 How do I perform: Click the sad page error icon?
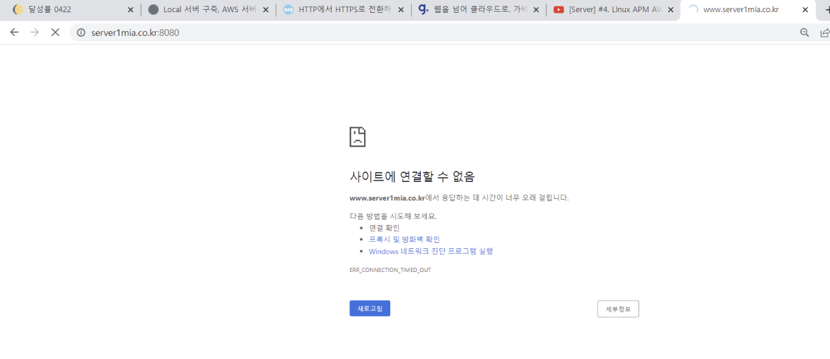[x=357, y=137]
